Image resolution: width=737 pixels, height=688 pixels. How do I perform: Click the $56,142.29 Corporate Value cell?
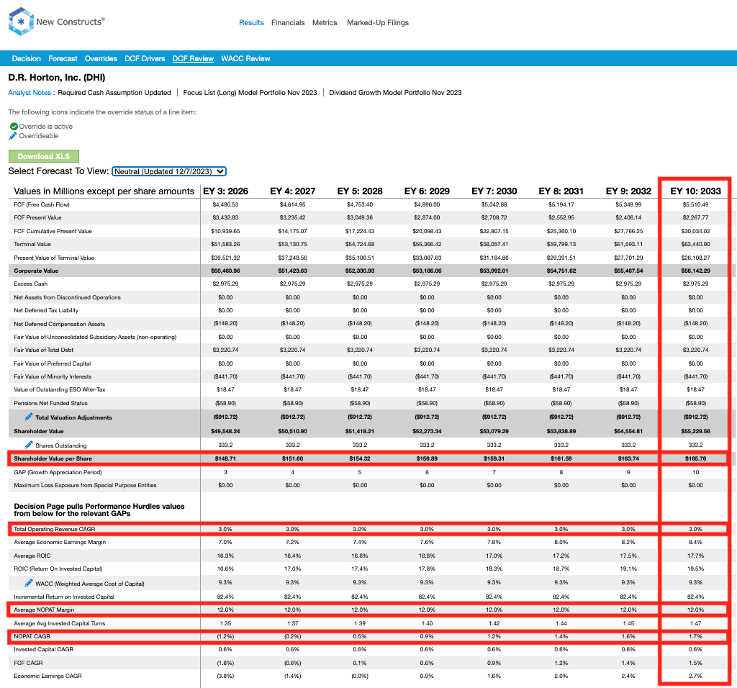point(695,271)
